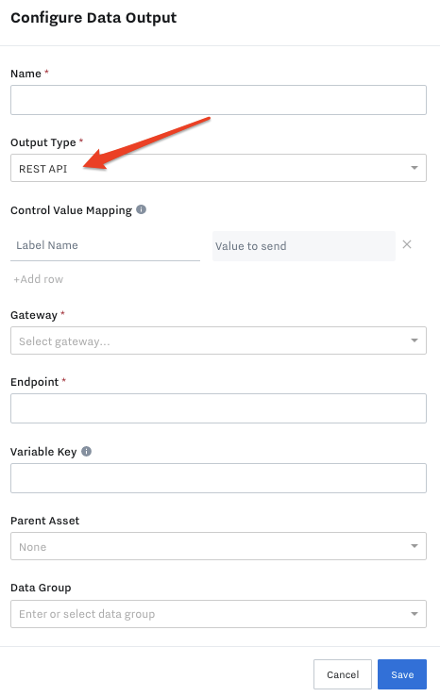Add a new mapping row

tap(39, 279)
